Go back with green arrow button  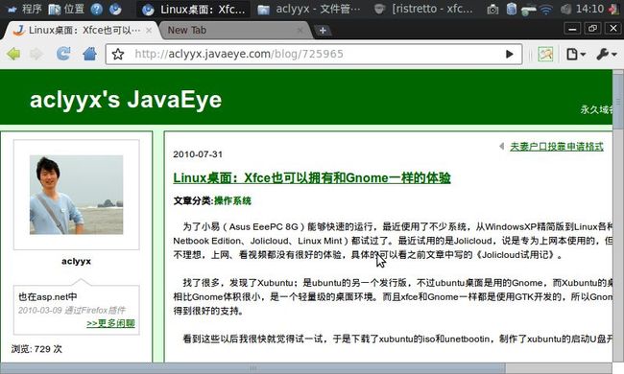pos(13,54)
